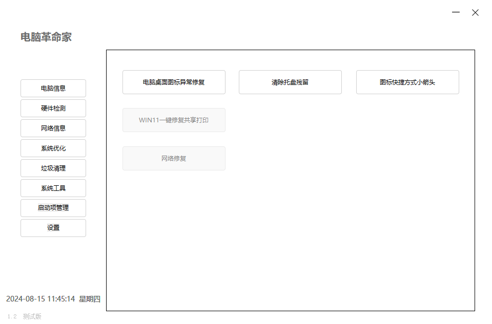
Task: Select 硬件检测 in the sidebar
Action: pyautogui.click(x=53, y=109)
